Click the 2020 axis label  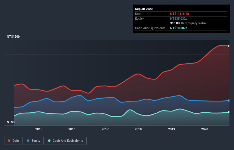point(205,129)
